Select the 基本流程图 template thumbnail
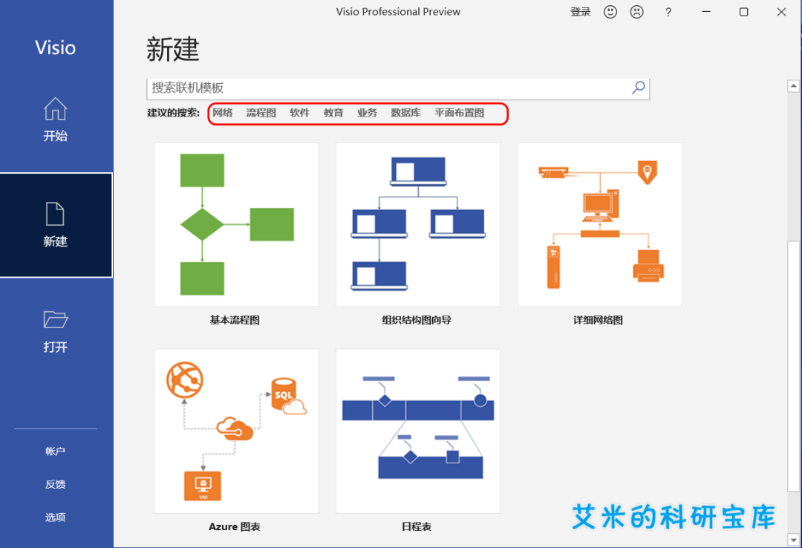The image size is (802, 548). click(235, 224)
